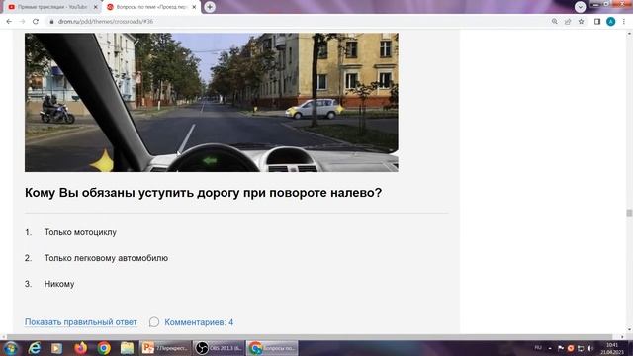Screen dimensions: 633x356
Task: Go forward in browser history
Action: [x=22, y=22]
